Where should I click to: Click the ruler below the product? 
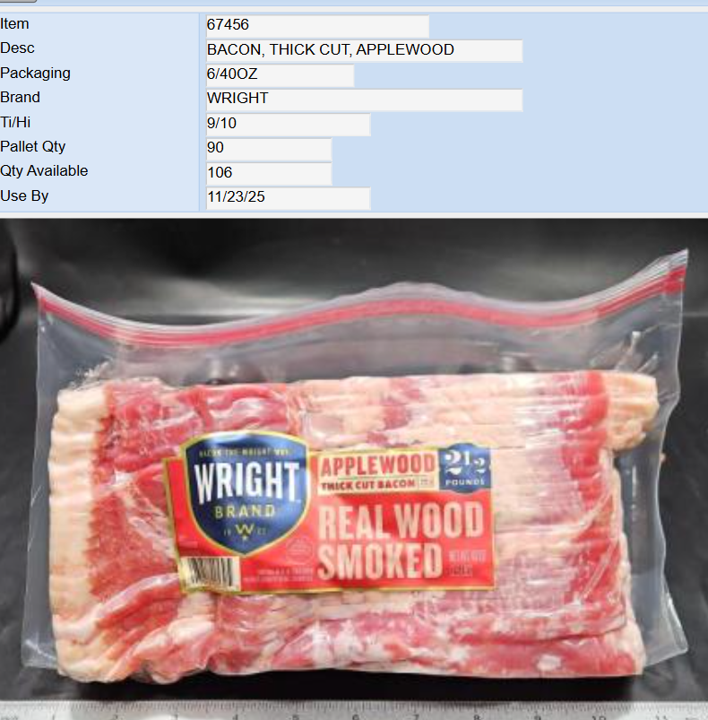354,711
